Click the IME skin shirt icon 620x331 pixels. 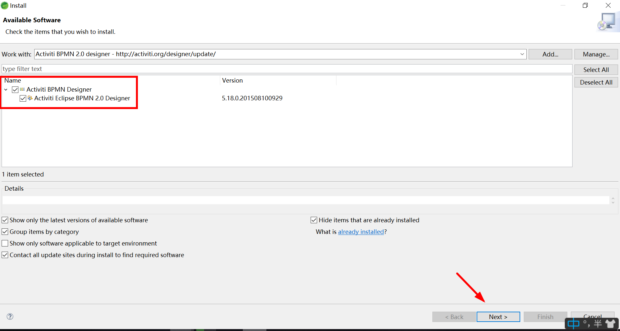click(610, 324)
